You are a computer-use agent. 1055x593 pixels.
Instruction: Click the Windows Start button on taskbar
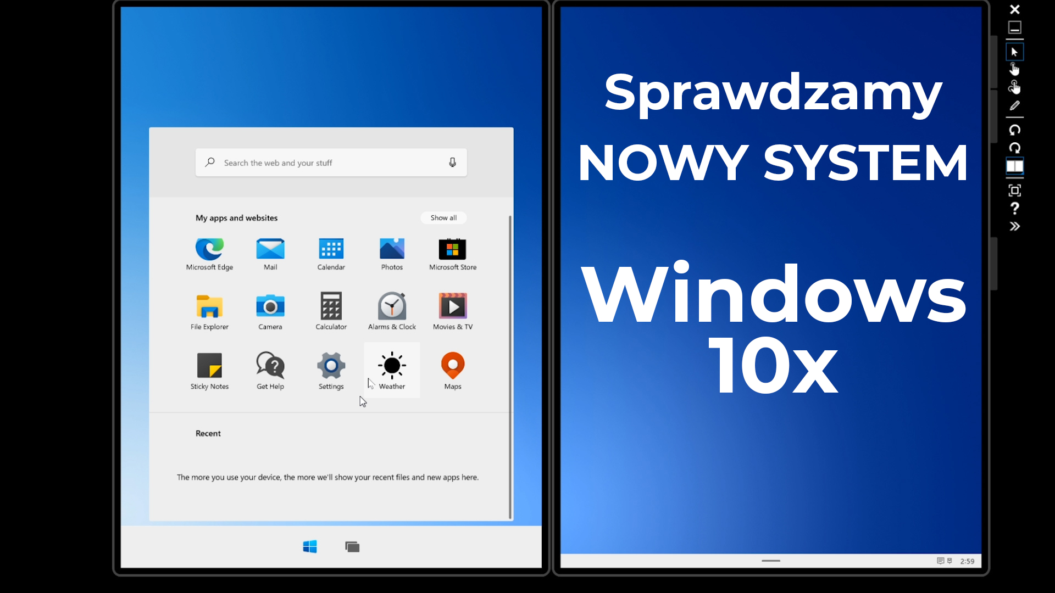coord(310,546)
